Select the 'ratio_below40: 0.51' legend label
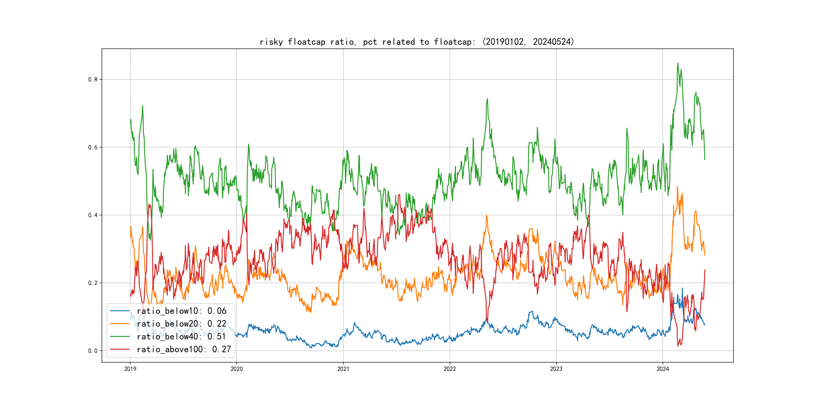The height and width of the screenshot is (407, 815). click(181, 337)
